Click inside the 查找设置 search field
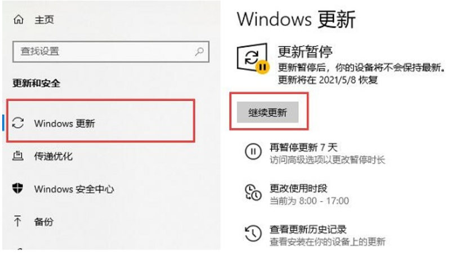Image resolution: width=457 pixels, height=254 pixels. coord(111,52)
